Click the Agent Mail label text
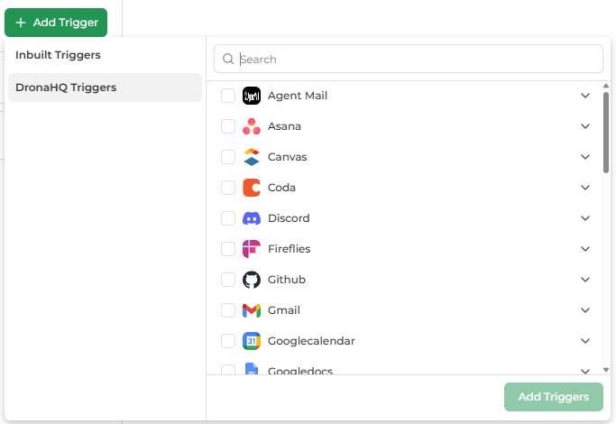Viewport: 616px width, 424px height. point(298,96)
